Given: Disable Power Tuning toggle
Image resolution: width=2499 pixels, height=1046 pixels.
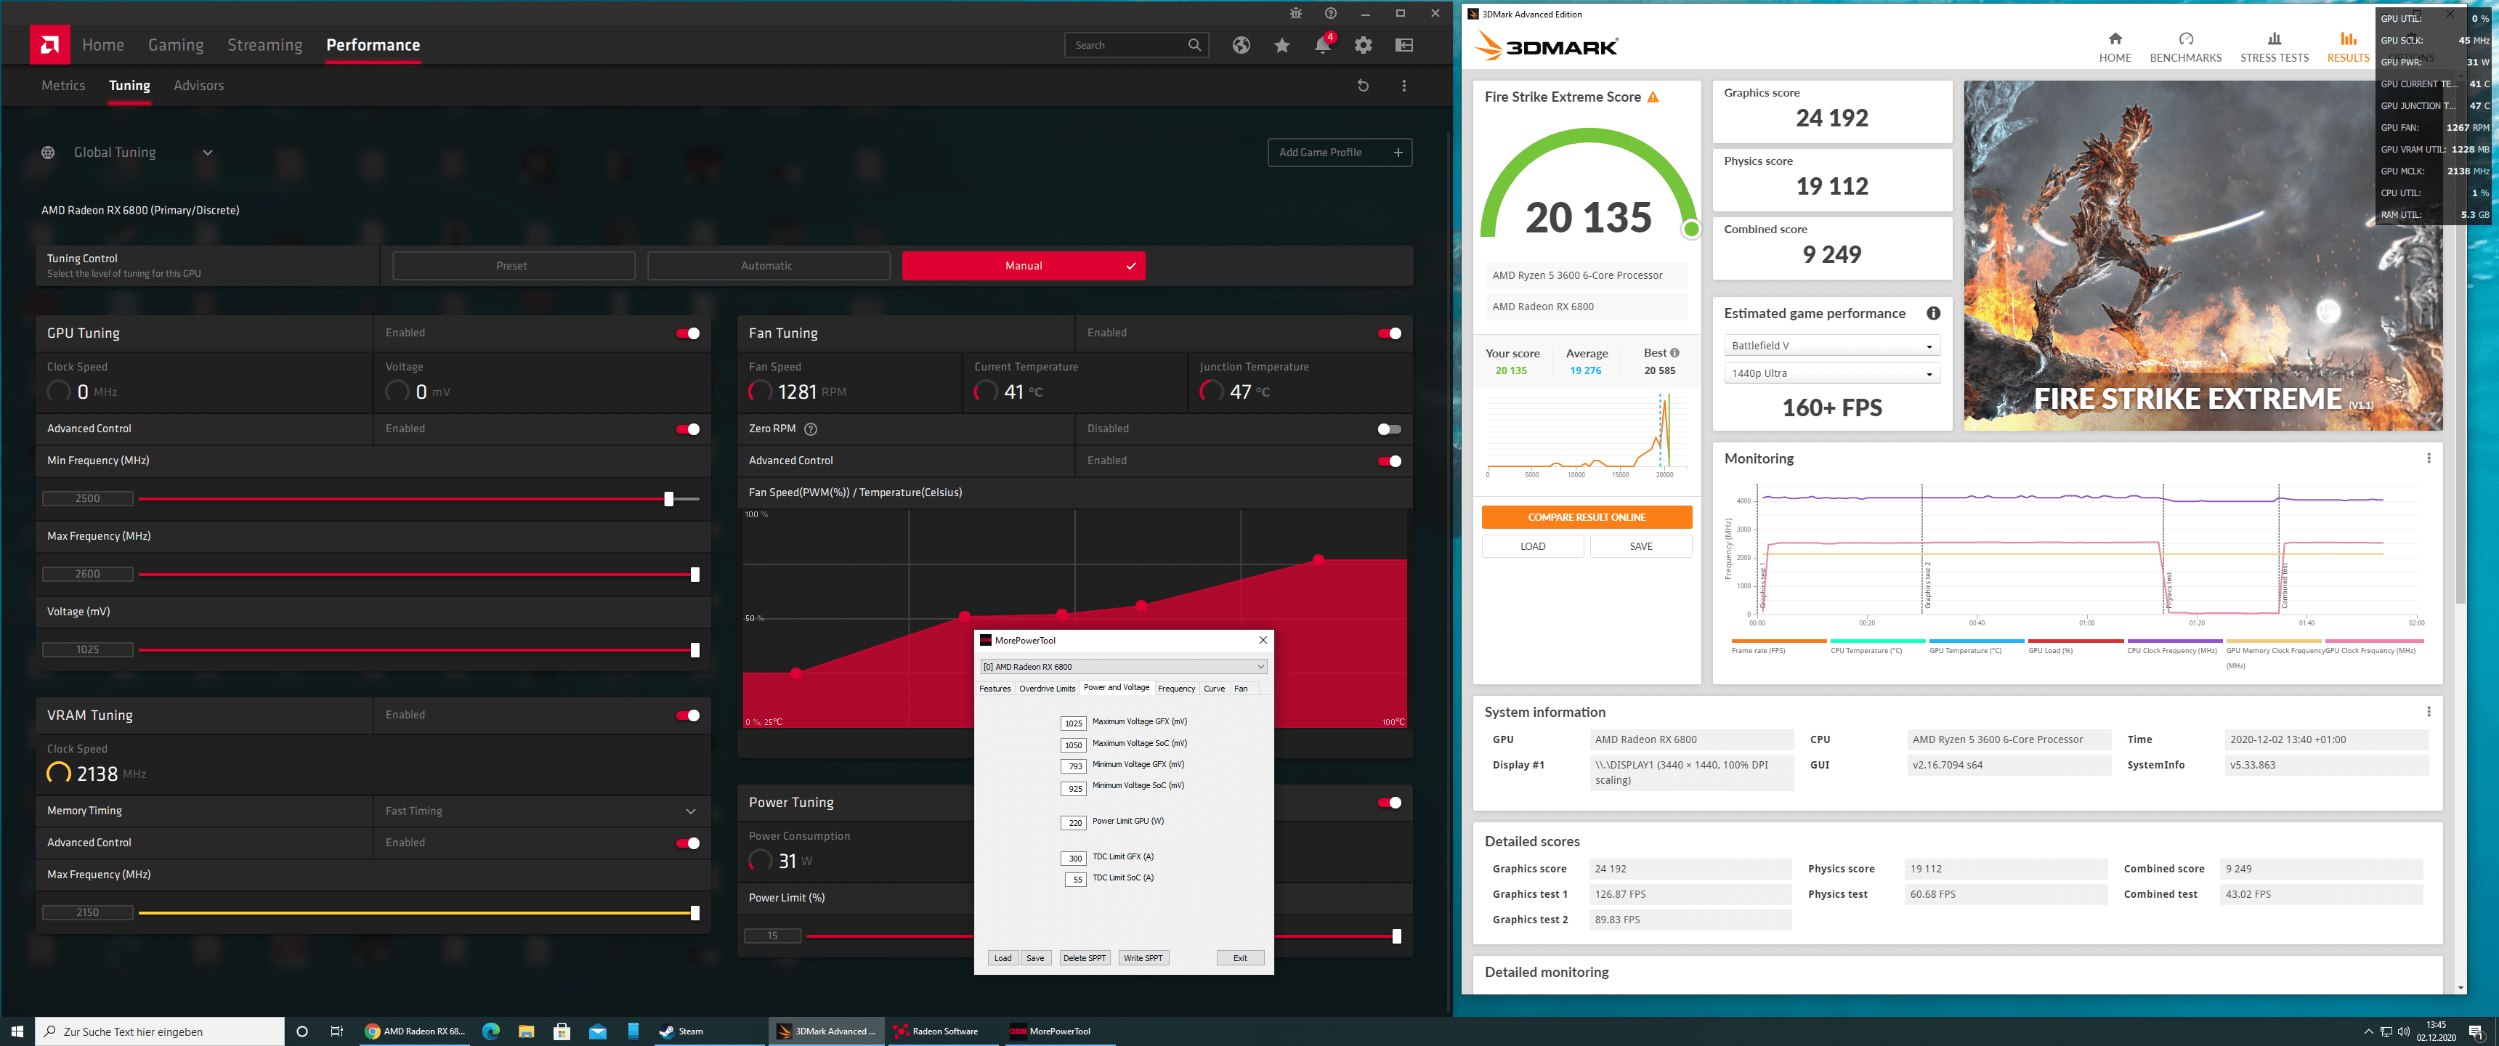Looking at the screenshot, I should point(1389,803).
